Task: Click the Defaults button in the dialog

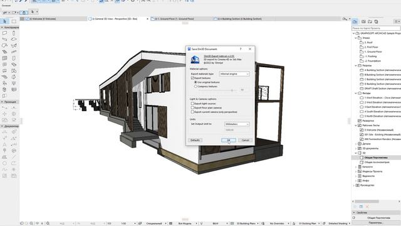Action: [195, 140]
